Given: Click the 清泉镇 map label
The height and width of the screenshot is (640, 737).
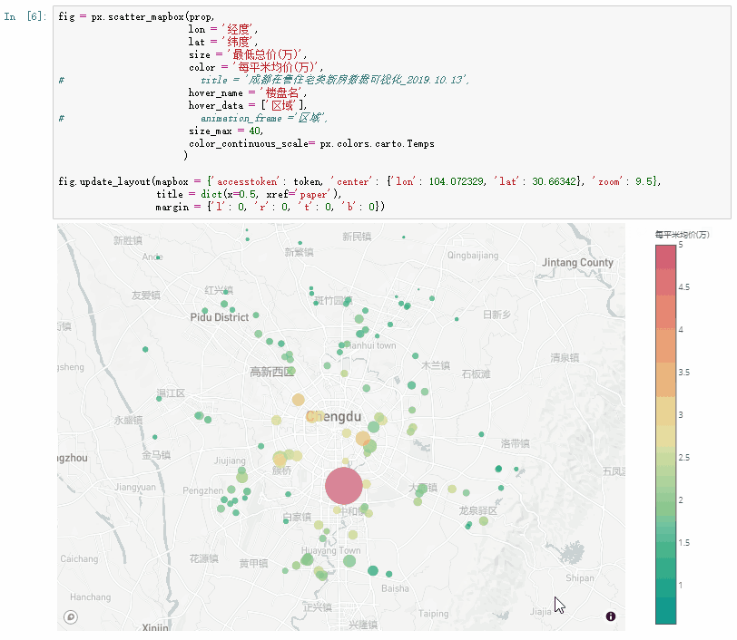Looking at the screenshot, I should pos(565,358).
